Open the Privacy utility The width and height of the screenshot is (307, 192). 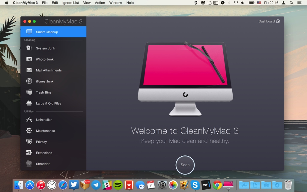pos(41,142)
